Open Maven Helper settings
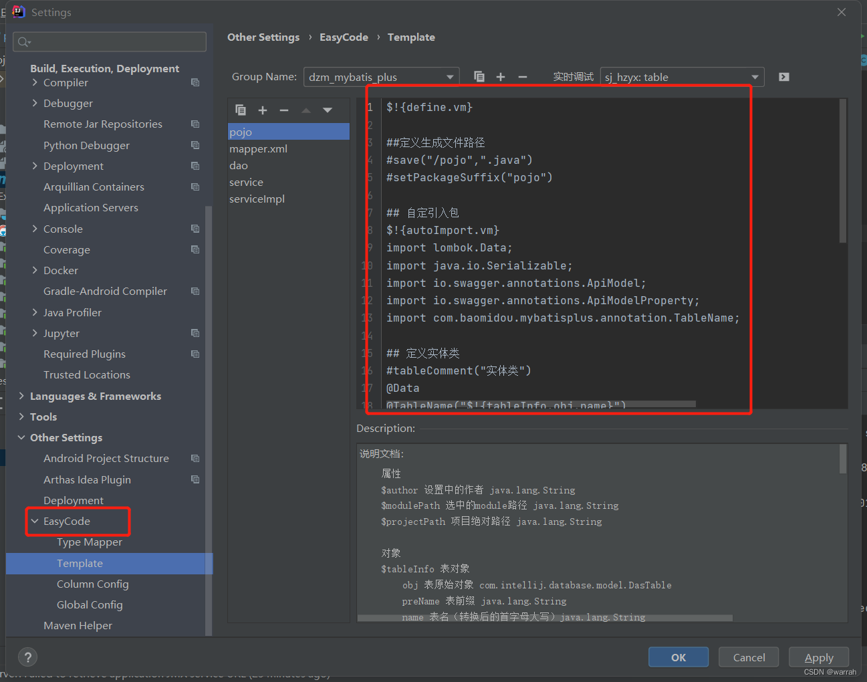The height and width of the screenshot is (682, 867). 78,625
